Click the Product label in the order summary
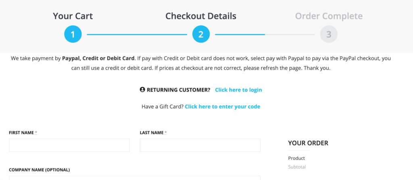413x180 pixels. click(x=296, y=158)
